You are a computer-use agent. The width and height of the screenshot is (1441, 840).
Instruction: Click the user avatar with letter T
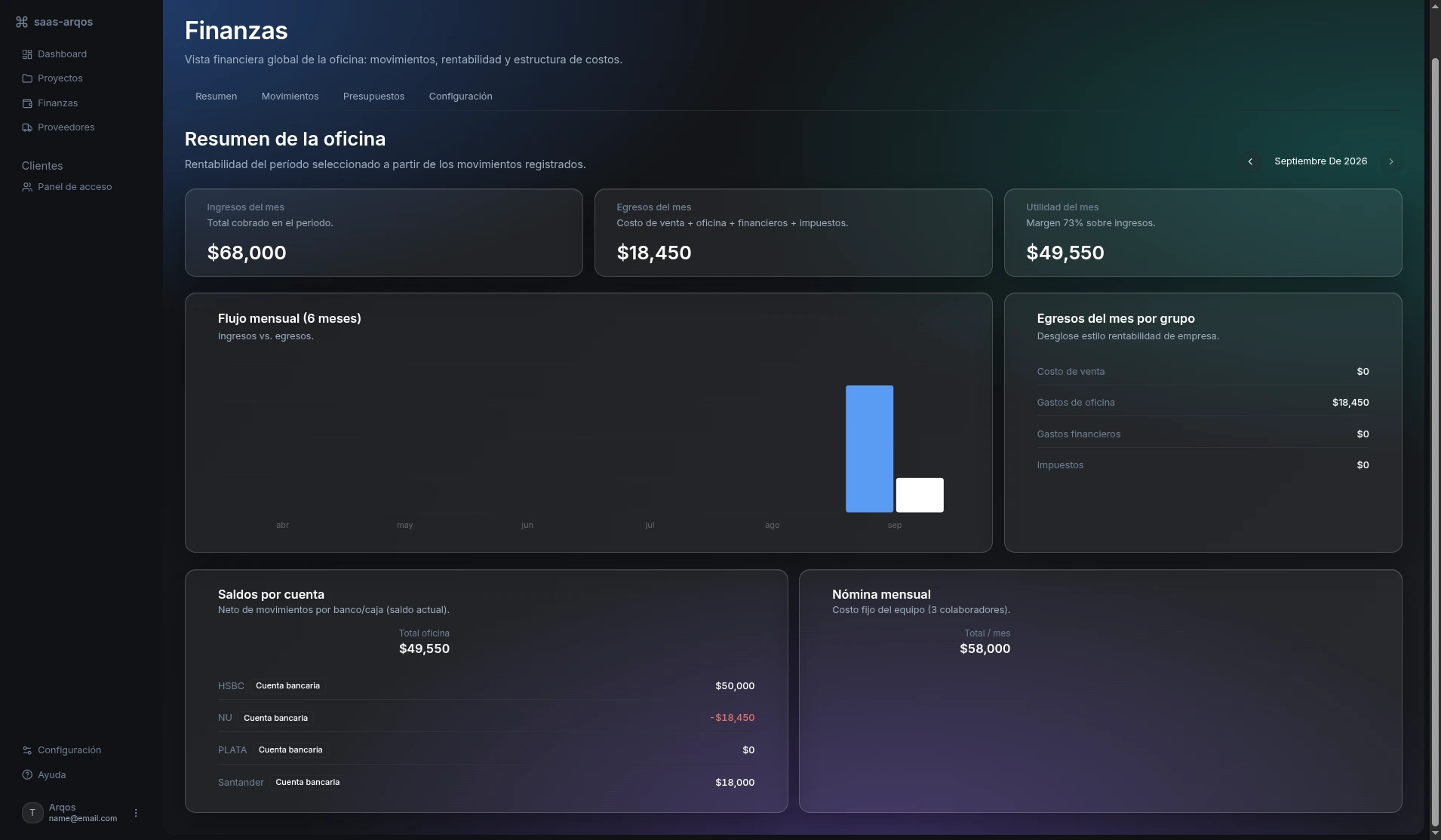click(x=32, y=813)
